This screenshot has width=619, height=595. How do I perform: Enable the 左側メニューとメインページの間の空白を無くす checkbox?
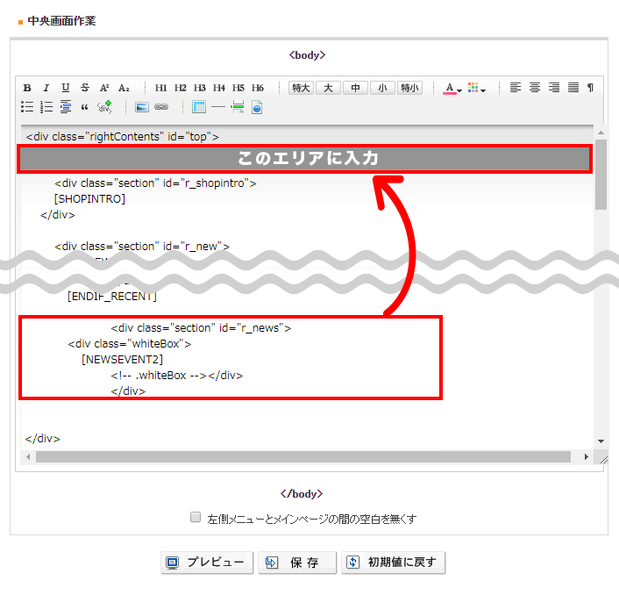point(196,518)
